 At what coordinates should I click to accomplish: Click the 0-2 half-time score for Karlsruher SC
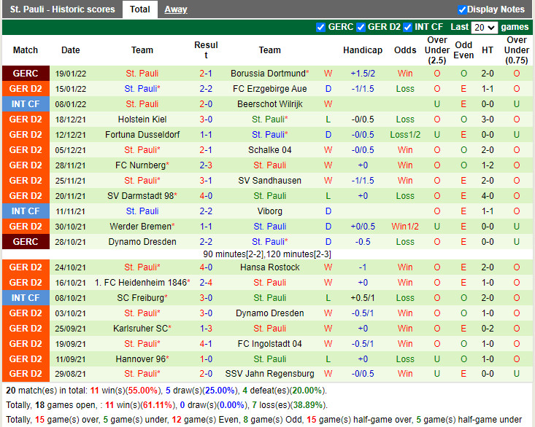488,329
